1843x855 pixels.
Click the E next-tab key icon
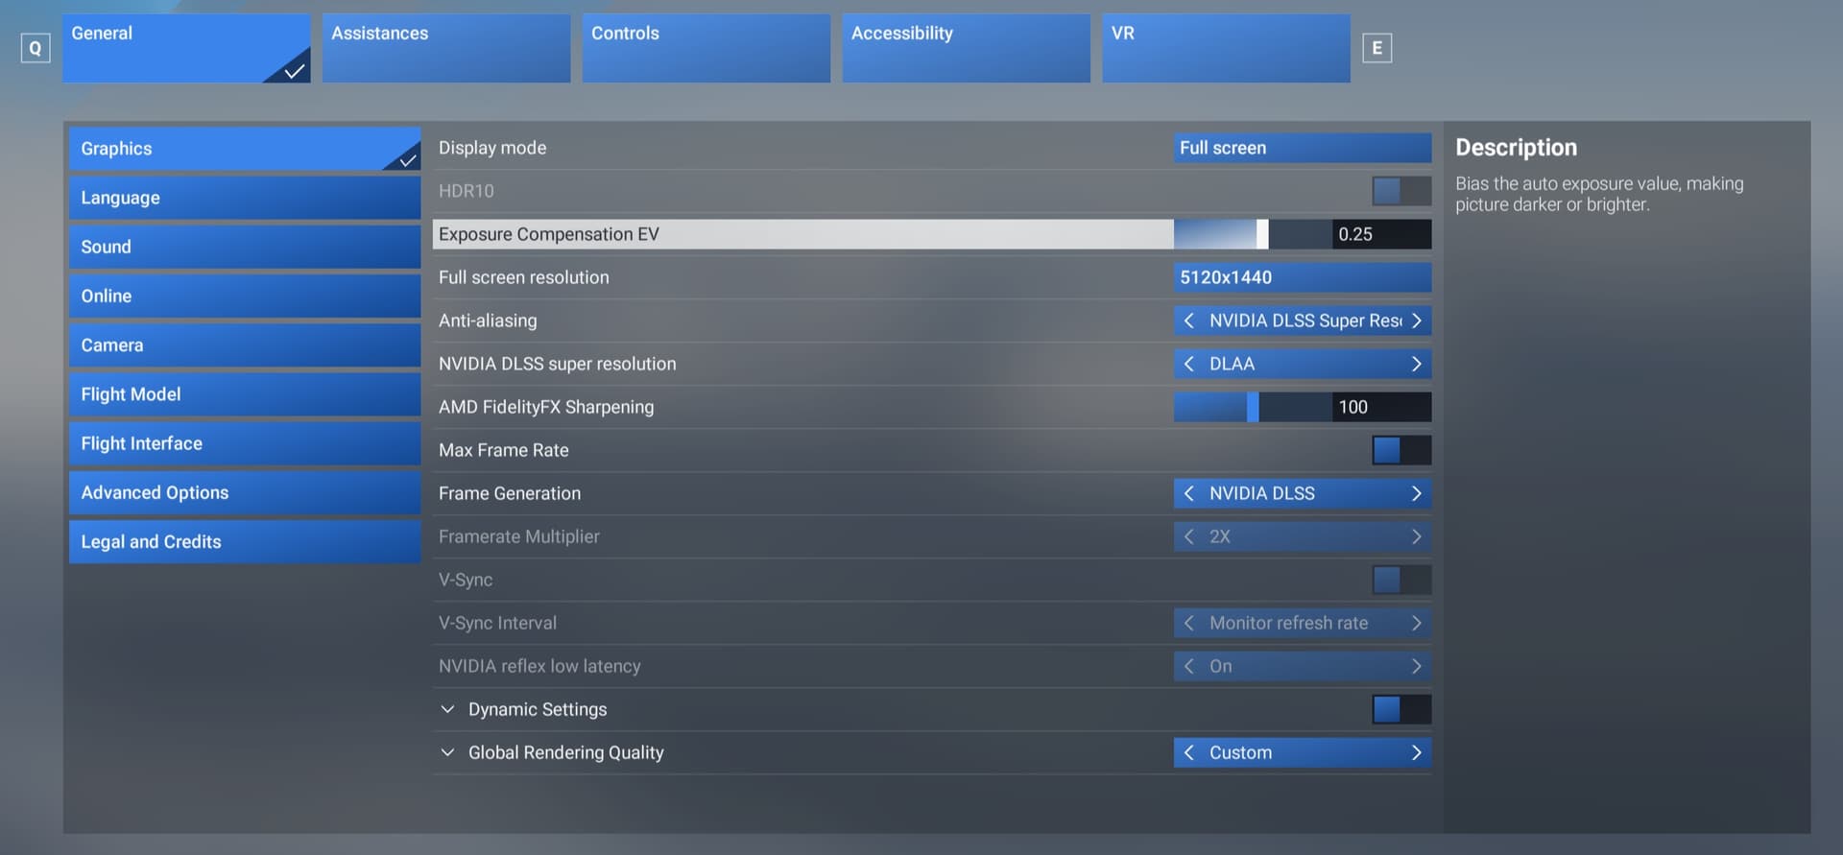(x=1376, y=48)
